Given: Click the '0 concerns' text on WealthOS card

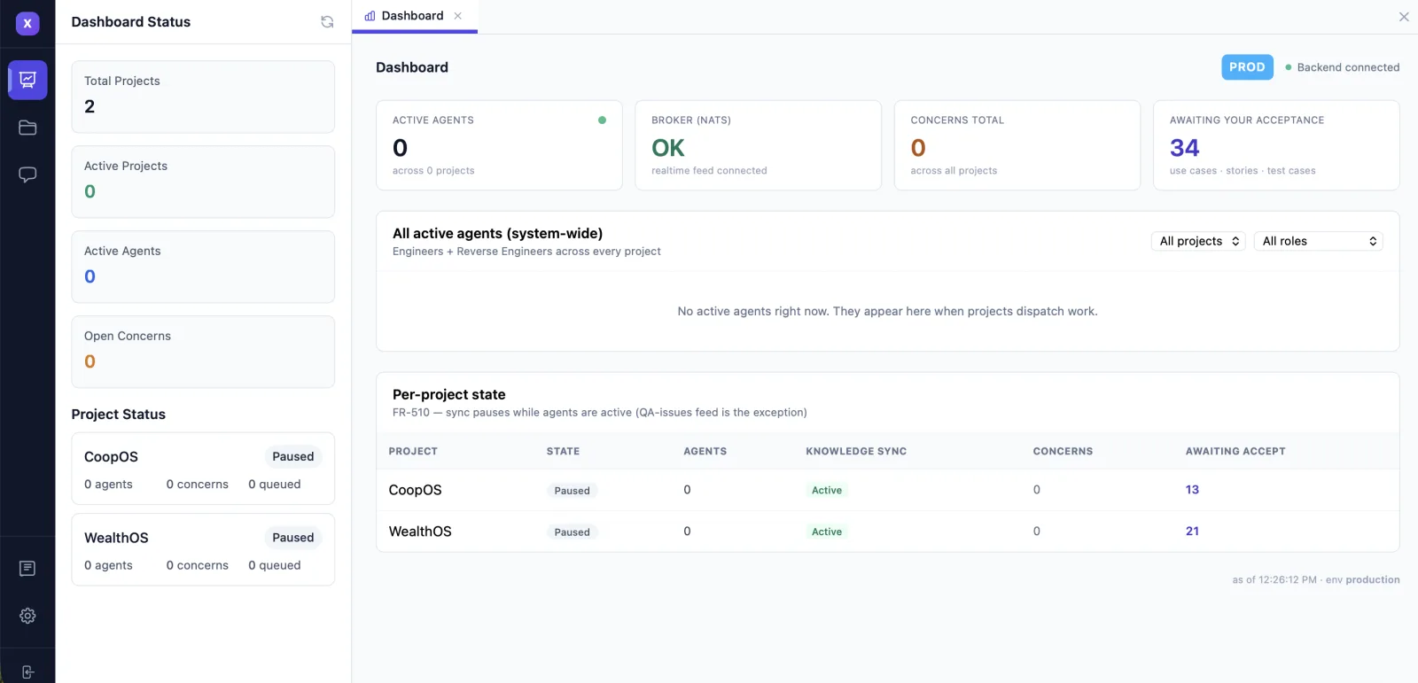Looking at the screenshot, I should coord(198,565).
